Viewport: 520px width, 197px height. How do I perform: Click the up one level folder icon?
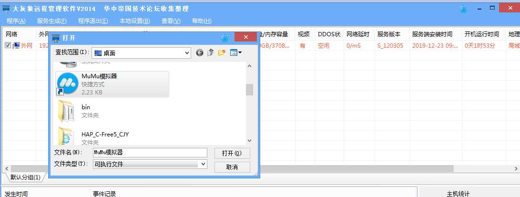point(210,52)
